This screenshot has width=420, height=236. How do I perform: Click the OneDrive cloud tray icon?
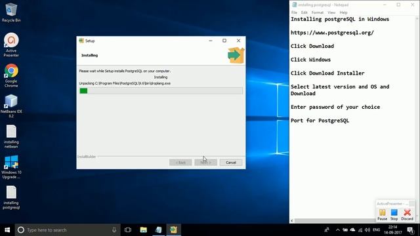pyautogui.click(x=352, y=230)
